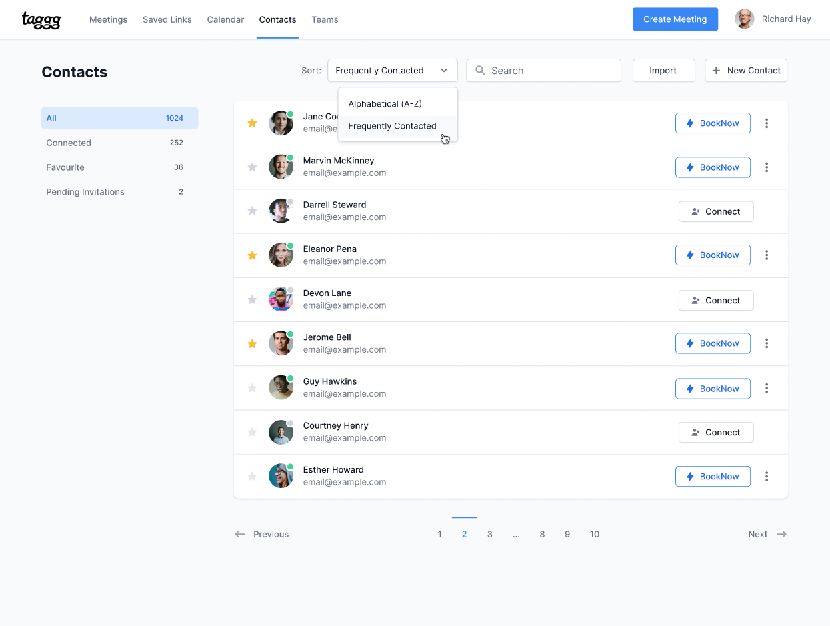The image size is (830, 626).
Task: BookNow with Guy Hawkins
Action: (x=713, y=389)
